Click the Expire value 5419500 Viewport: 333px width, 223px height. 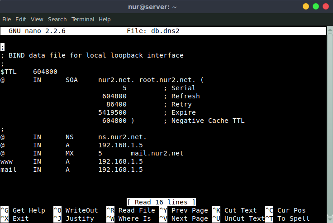[112, 112]
